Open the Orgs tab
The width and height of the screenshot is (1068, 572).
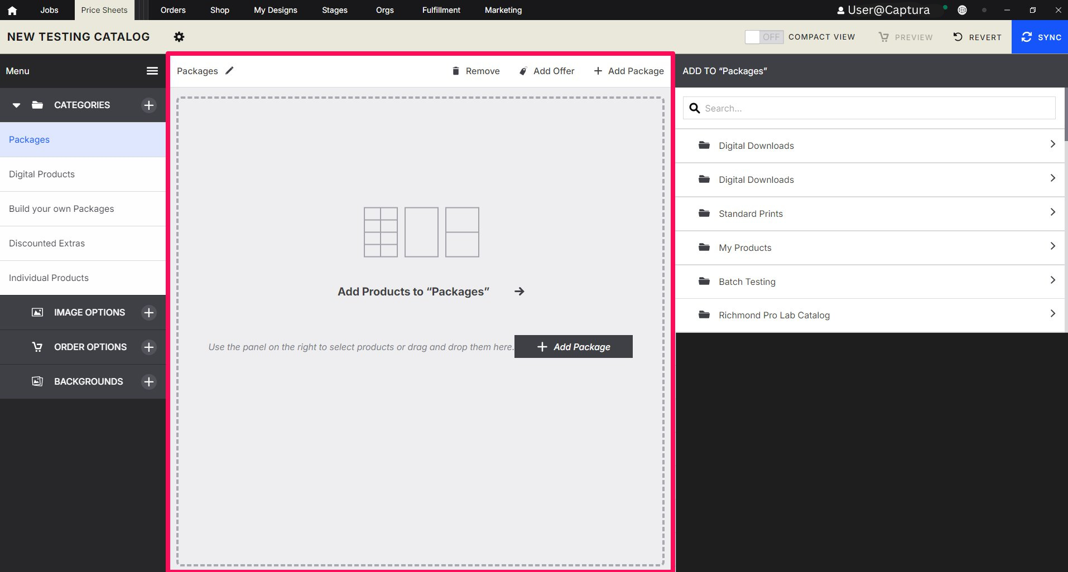click(385, 10)
